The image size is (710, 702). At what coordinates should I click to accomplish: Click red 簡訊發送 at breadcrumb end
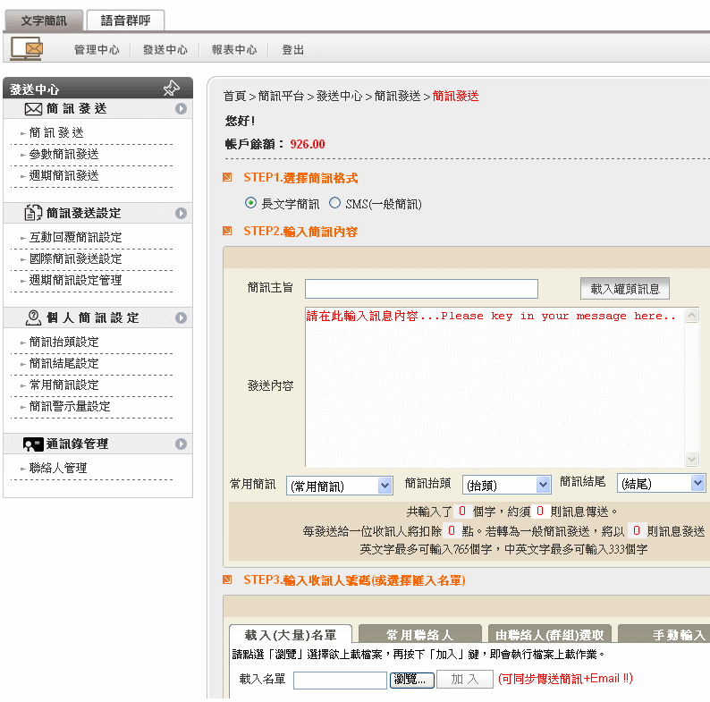455,96
